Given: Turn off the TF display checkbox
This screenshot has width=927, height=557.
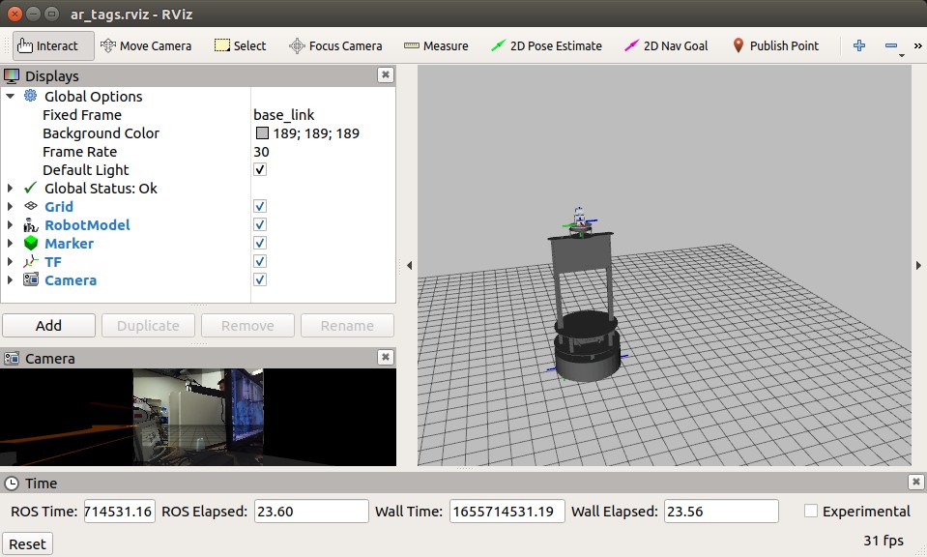Looking at the screenshot, I should pyautogui.click(x=259, y=261).
